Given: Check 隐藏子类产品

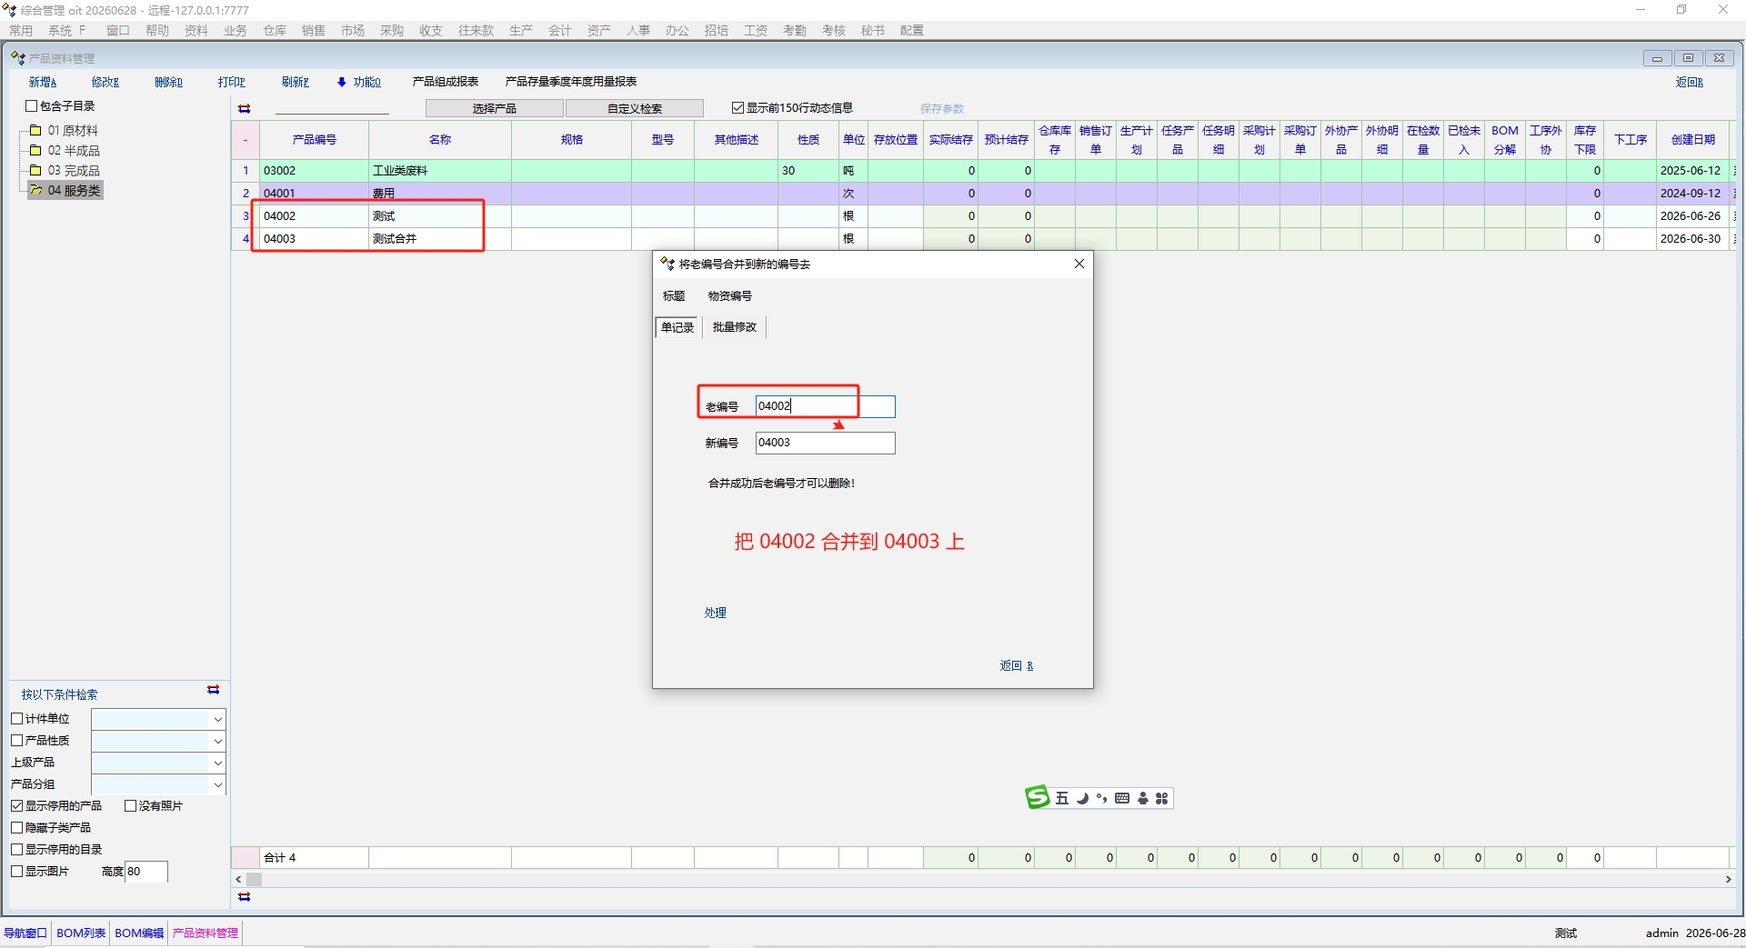Looking at the screenshot, I should 16,828.
